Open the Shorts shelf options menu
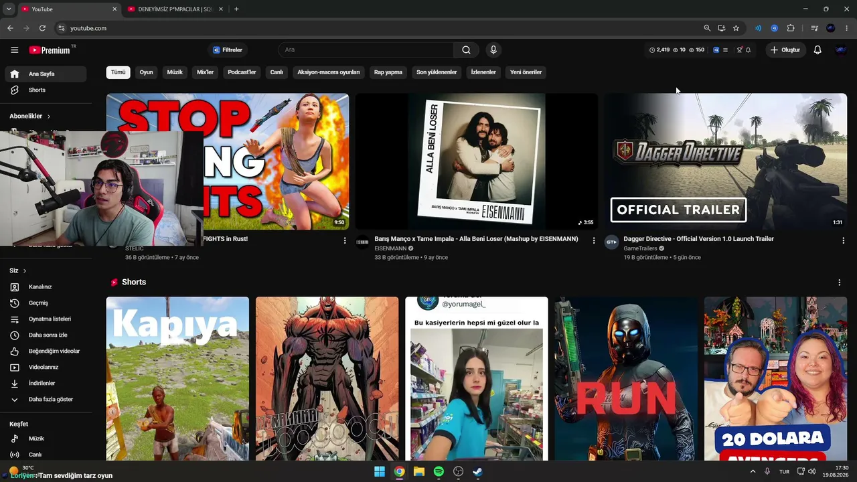 (x=839, y=283)
